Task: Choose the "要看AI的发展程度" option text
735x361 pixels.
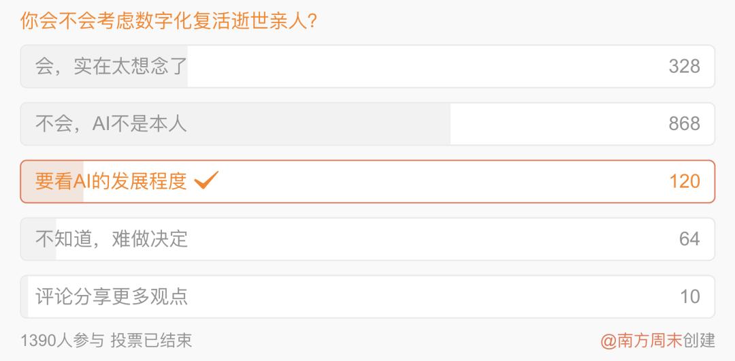Action: coord(111,181)
